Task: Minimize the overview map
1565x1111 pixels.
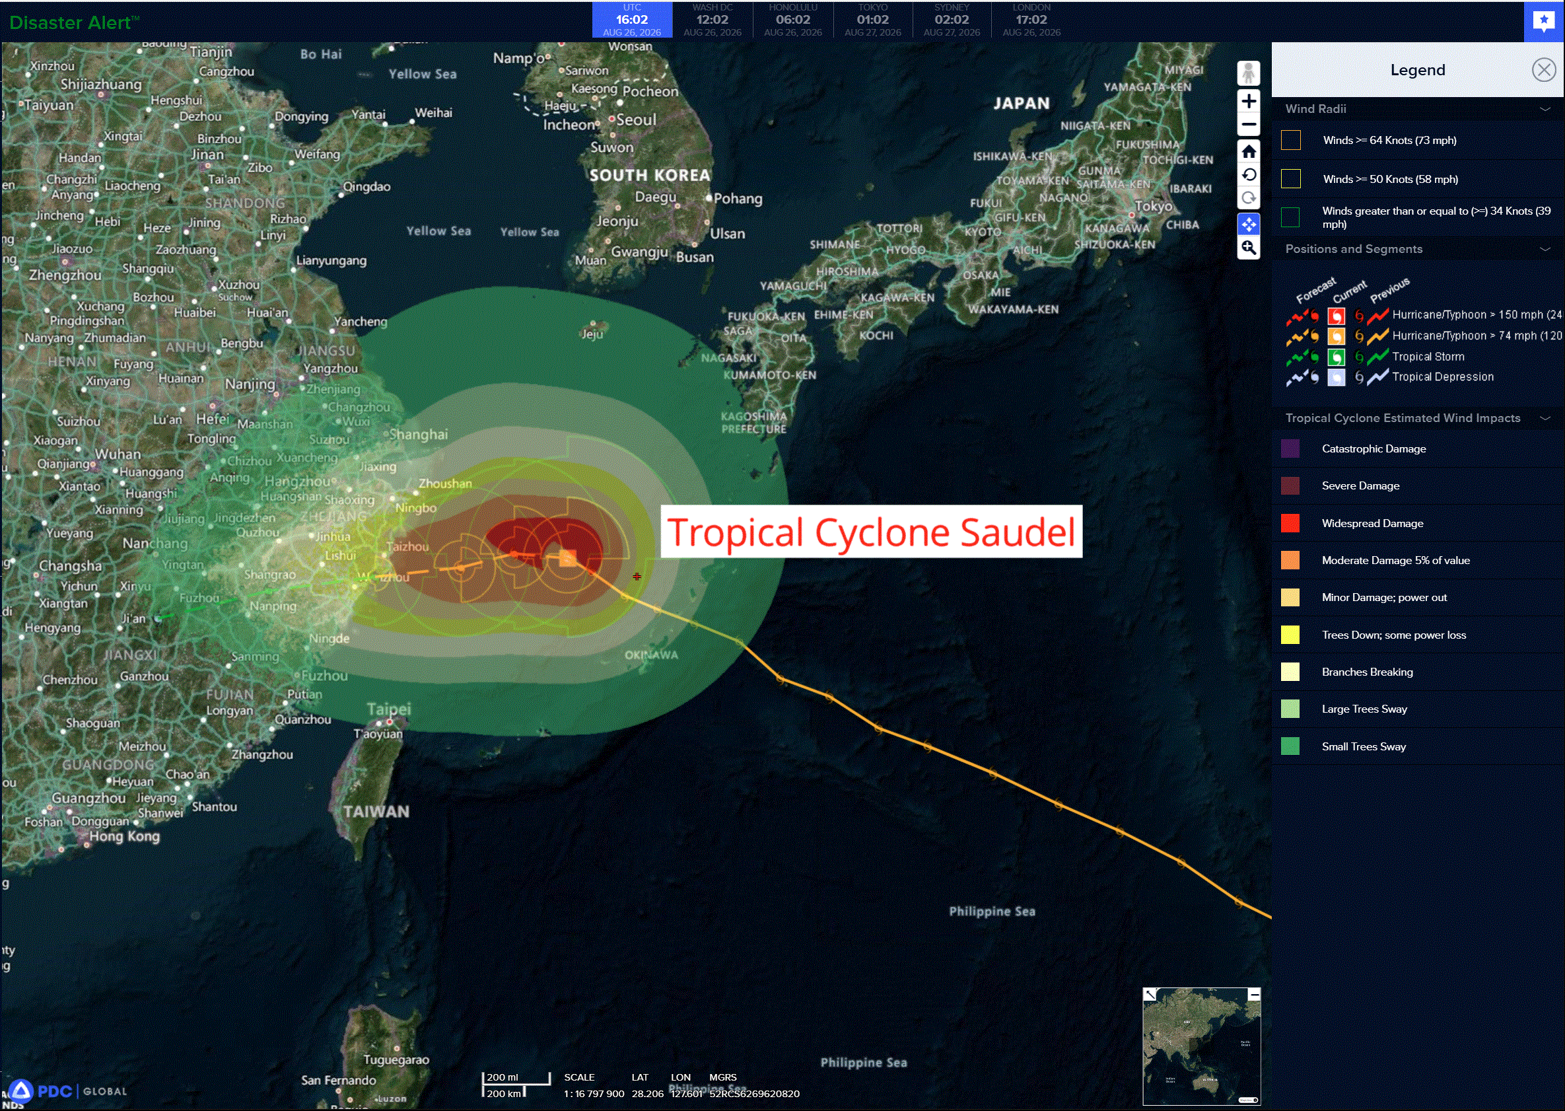Action: (1254, 995)
